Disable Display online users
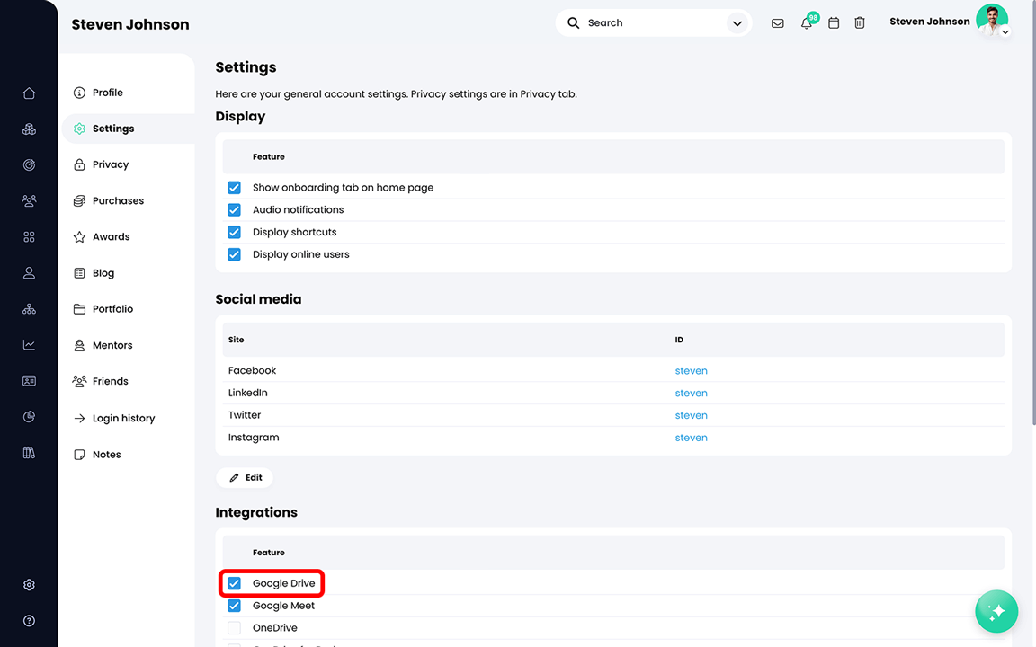The height and width of the screenshot is (647, 1036). [x=234, y=254]
